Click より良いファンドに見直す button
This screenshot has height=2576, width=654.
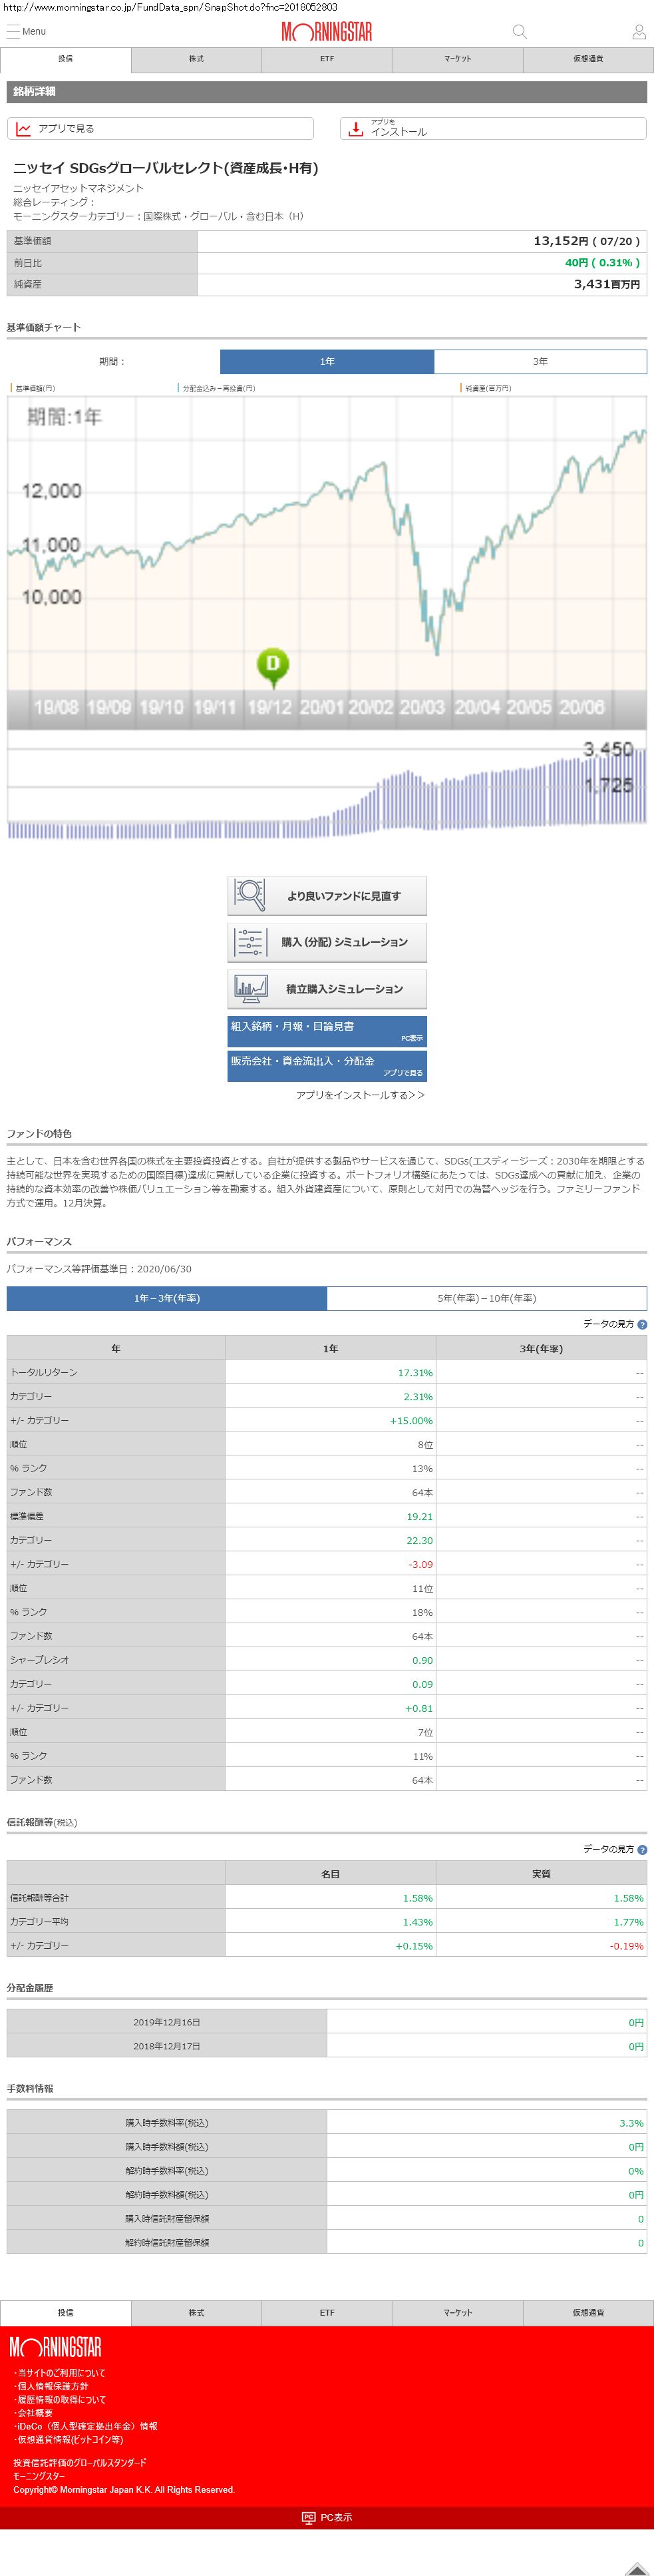(x=327, y=896)
